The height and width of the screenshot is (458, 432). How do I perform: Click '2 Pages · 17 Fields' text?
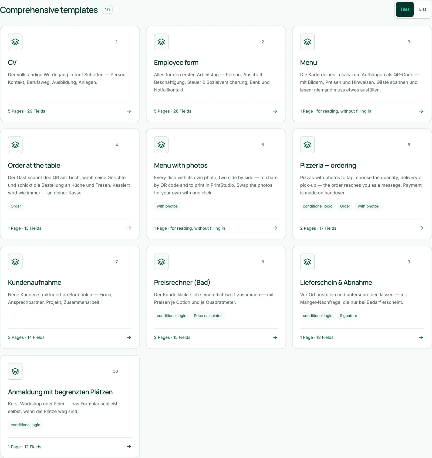pyautogui.click(x=318, y=228)
